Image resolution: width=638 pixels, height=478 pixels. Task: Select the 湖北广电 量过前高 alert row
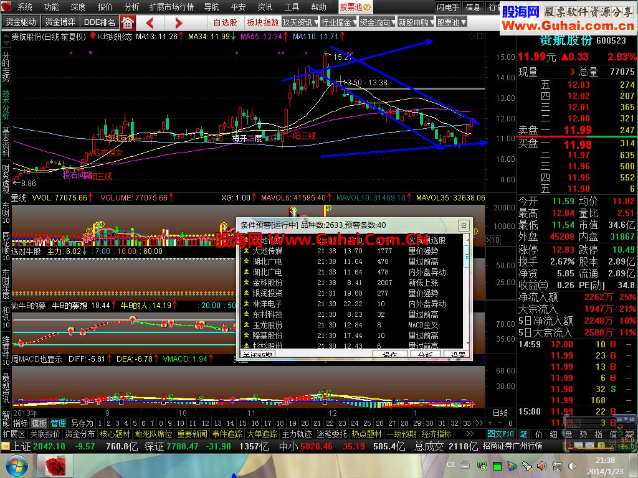click(x=353, y=261)
